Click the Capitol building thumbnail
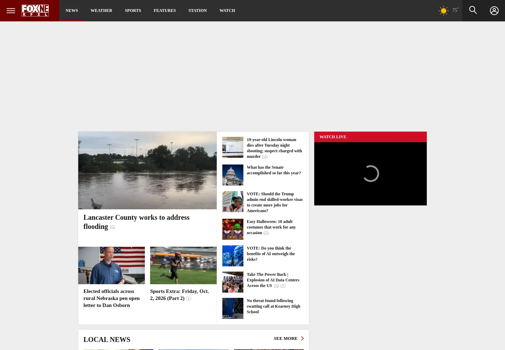 point(233,175)
